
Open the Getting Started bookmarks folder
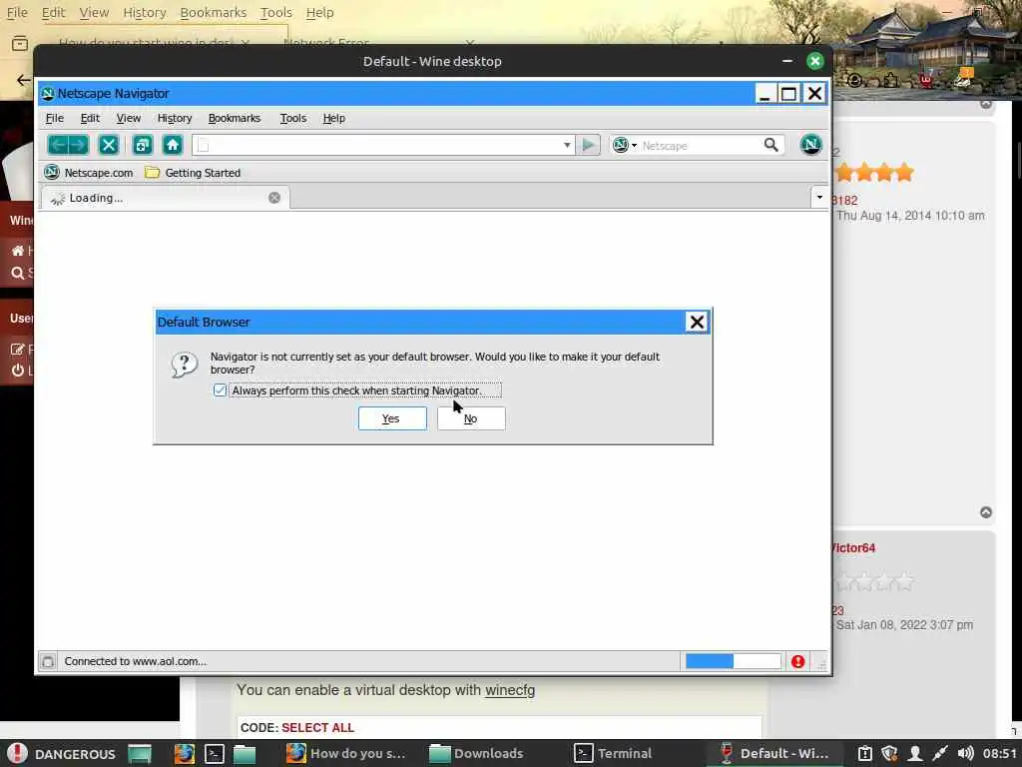(x=193, y=173)
